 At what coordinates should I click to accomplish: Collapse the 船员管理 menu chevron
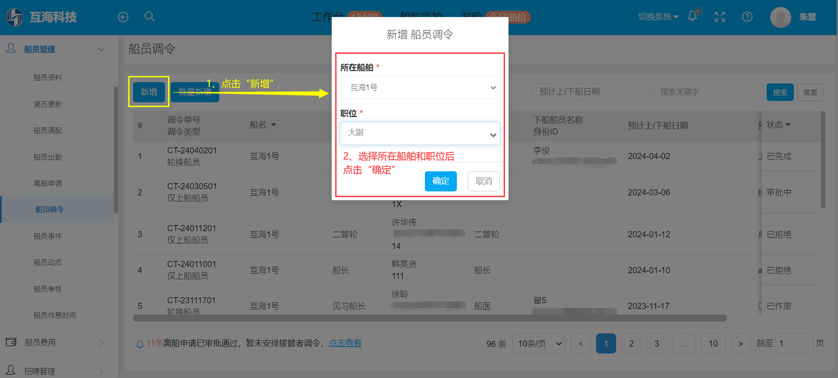point(102,49)
